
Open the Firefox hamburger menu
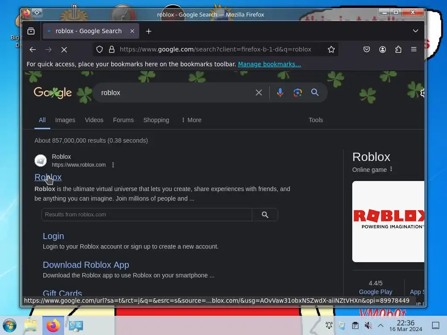click(414, 49)
